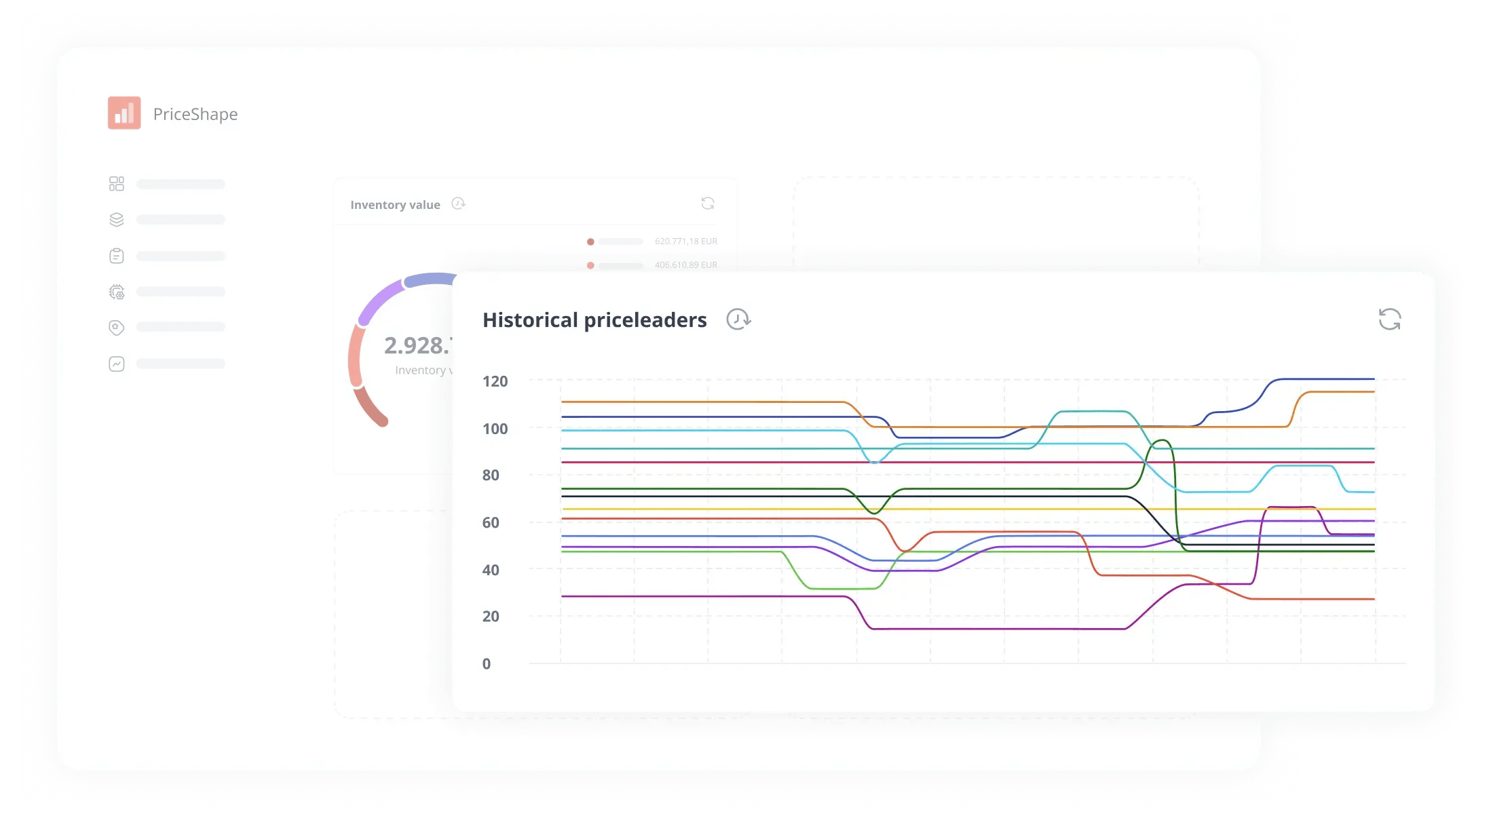Click the chip with gear sidebar icon
The image size is (1493, 814).
(x=117, y=292)
